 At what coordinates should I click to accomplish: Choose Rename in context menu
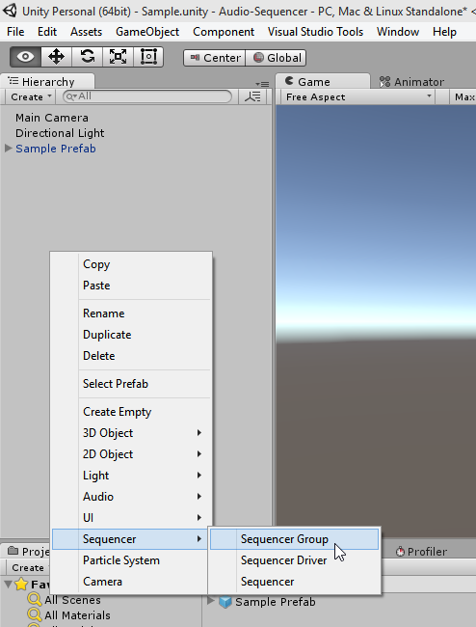tap(132, 313)
